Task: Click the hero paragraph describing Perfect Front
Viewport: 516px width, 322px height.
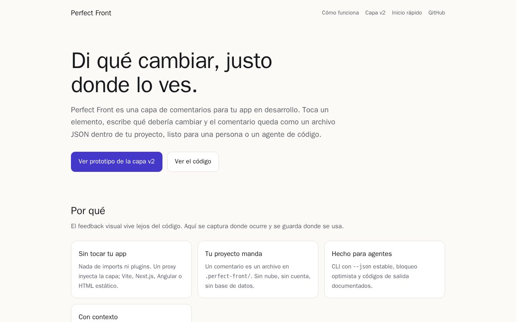Action: point(203,122)
